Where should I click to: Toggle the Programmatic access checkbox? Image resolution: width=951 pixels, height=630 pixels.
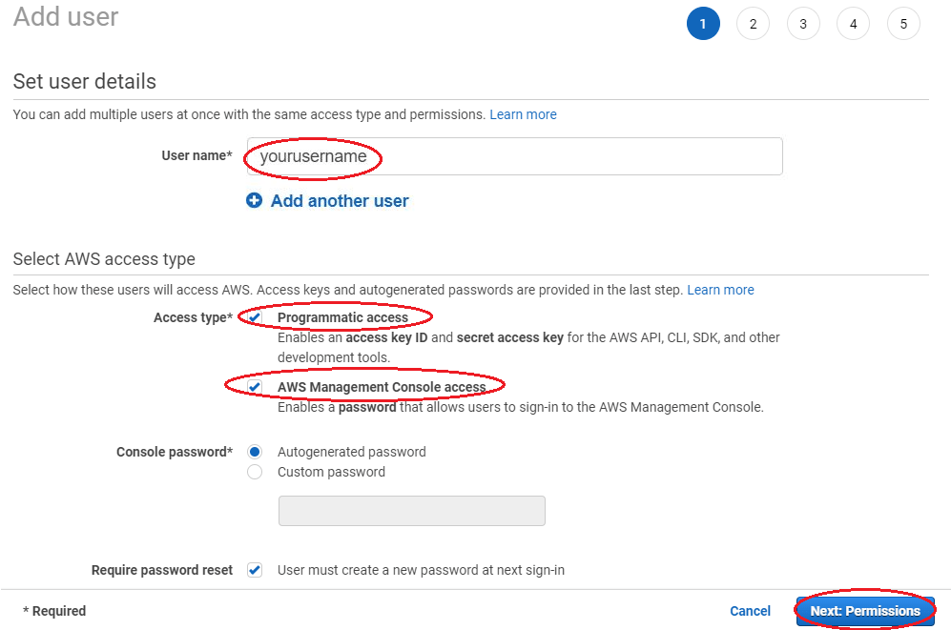click(x=255, y=317)
